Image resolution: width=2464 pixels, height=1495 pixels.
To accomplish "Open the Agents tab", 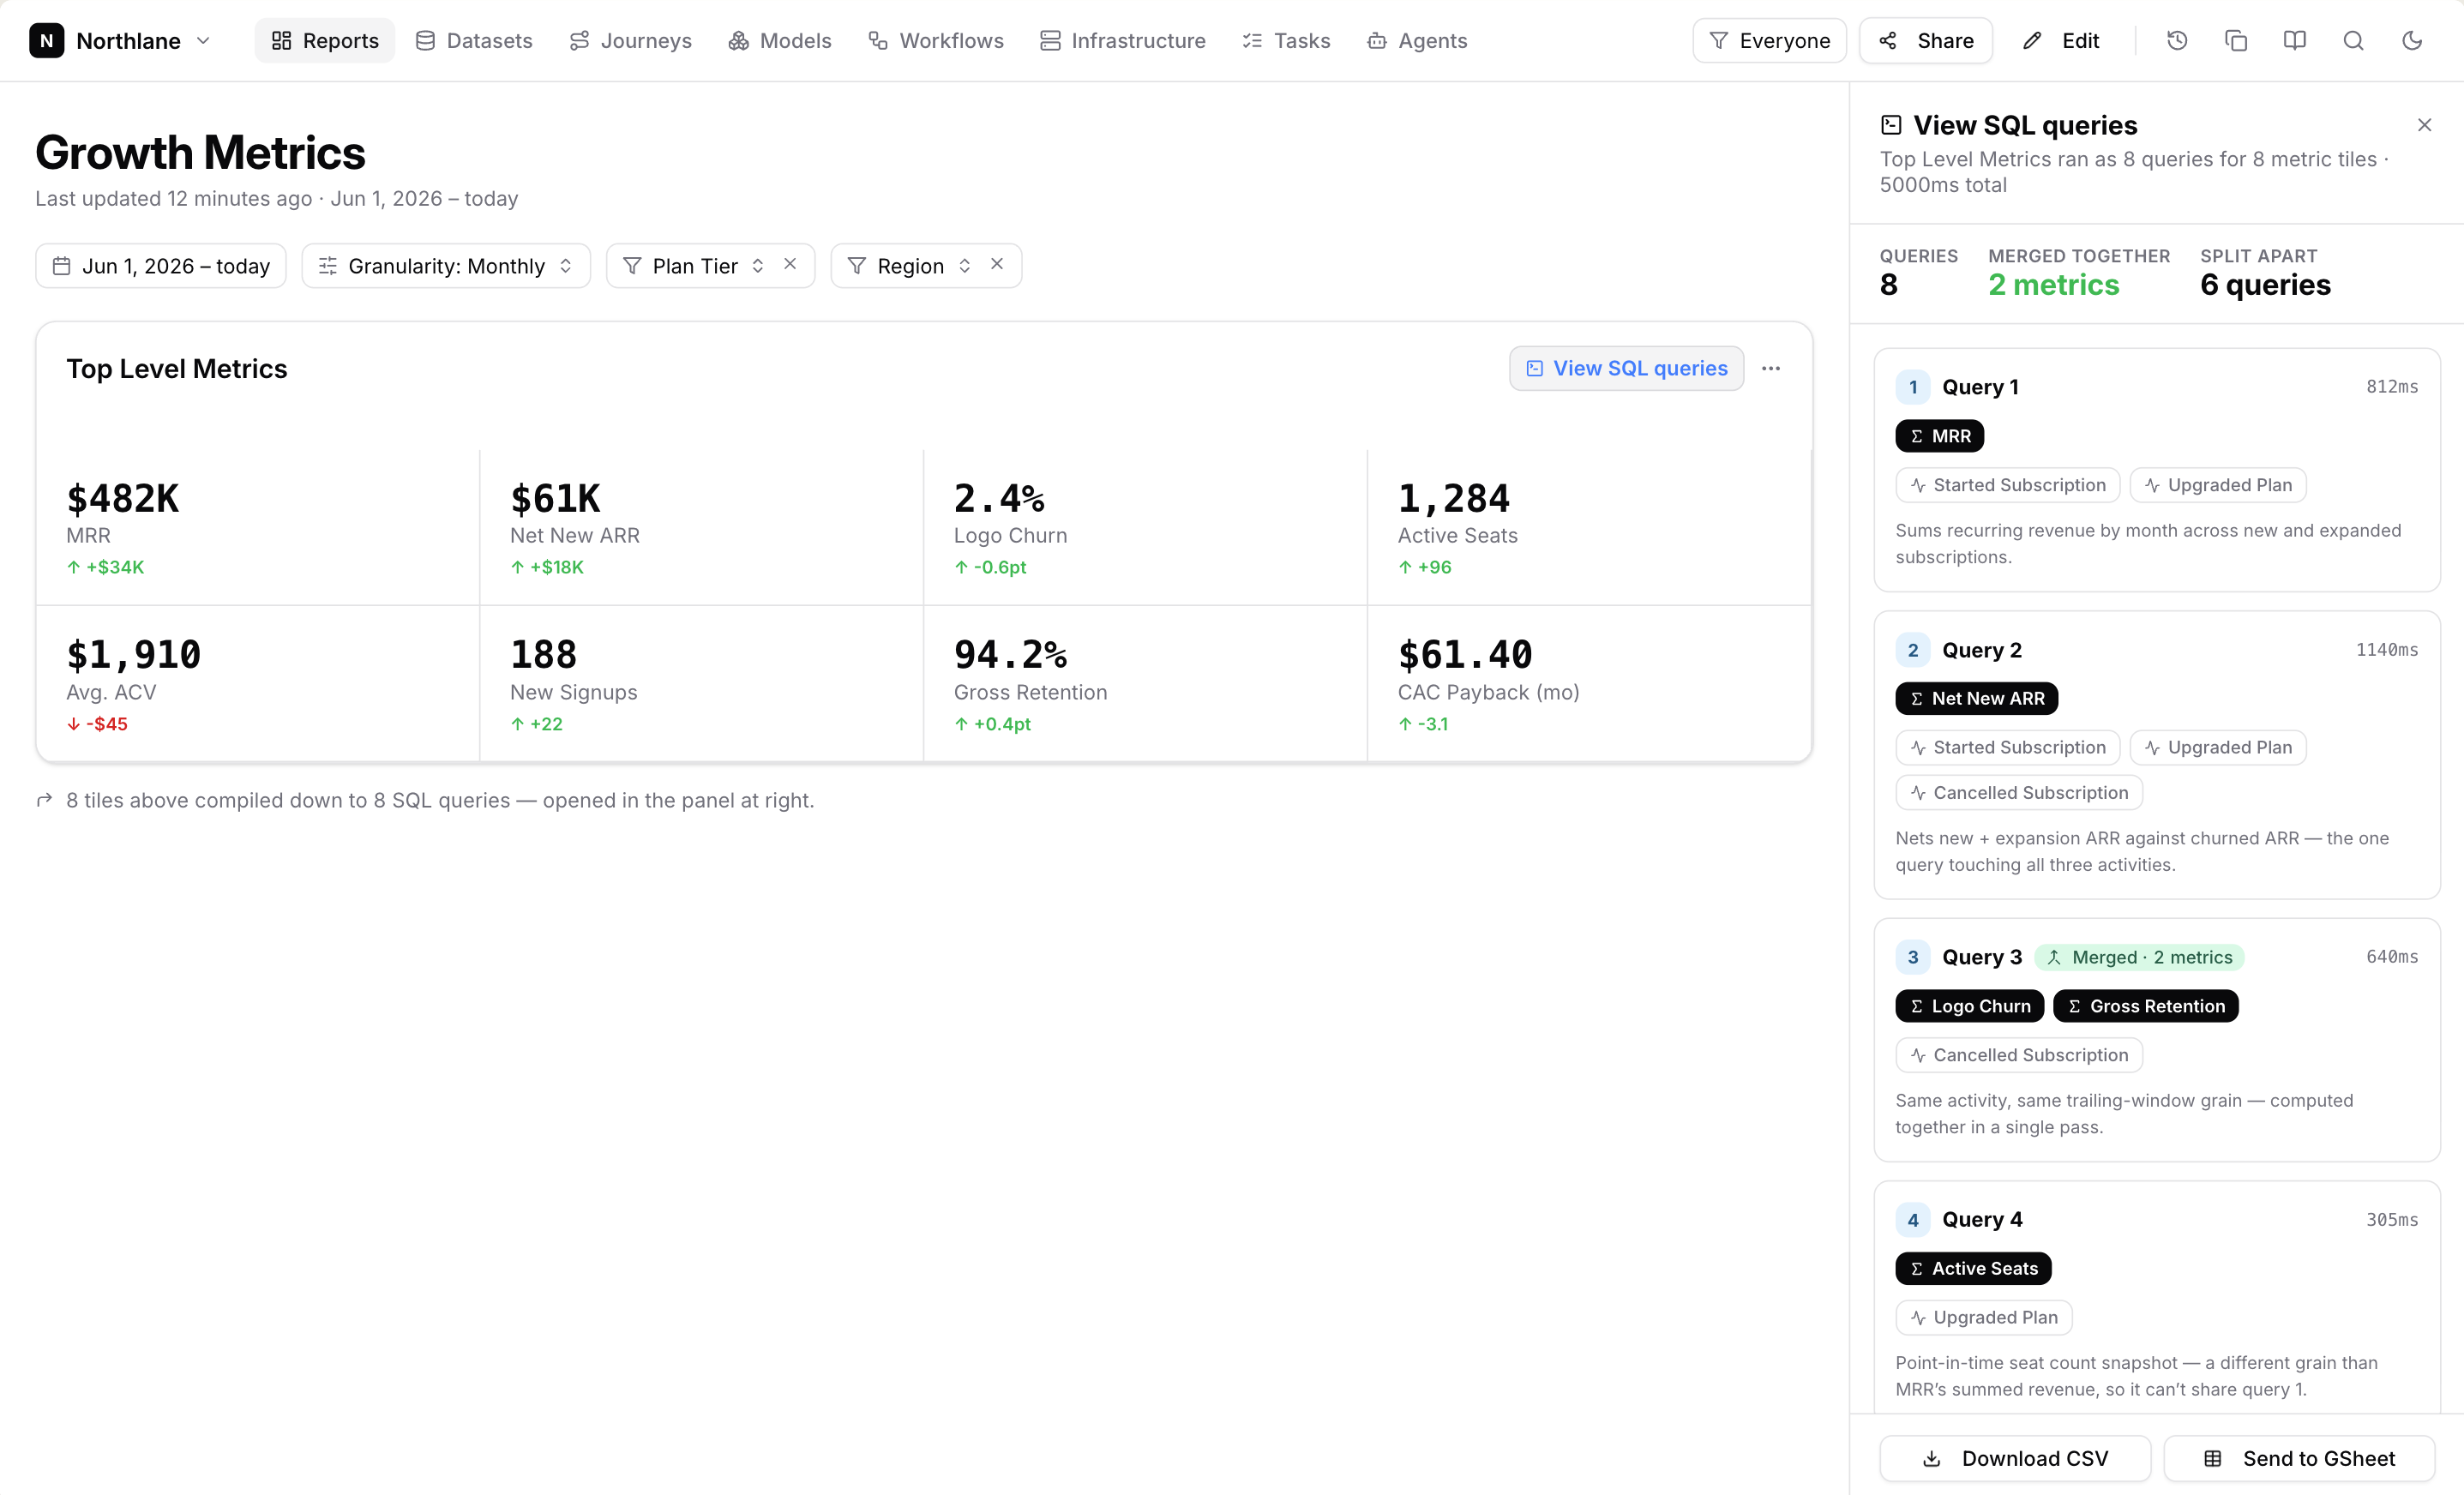I will [x=1418, y=41].
